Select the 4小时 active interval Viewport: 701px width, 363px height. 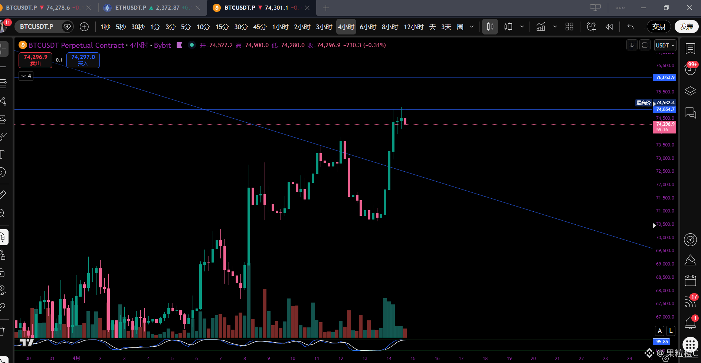point(346,27)
